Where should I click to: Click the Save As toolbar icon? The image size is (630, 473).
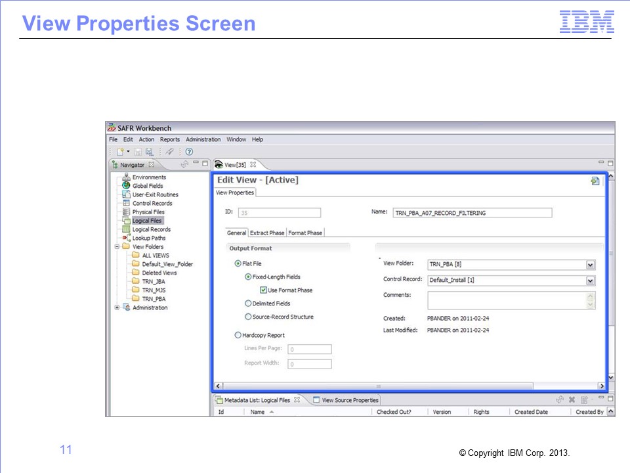149,152
